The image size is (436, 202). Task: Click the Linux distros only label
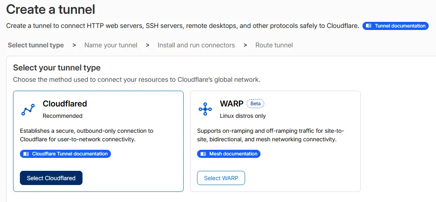pos(243,116)
